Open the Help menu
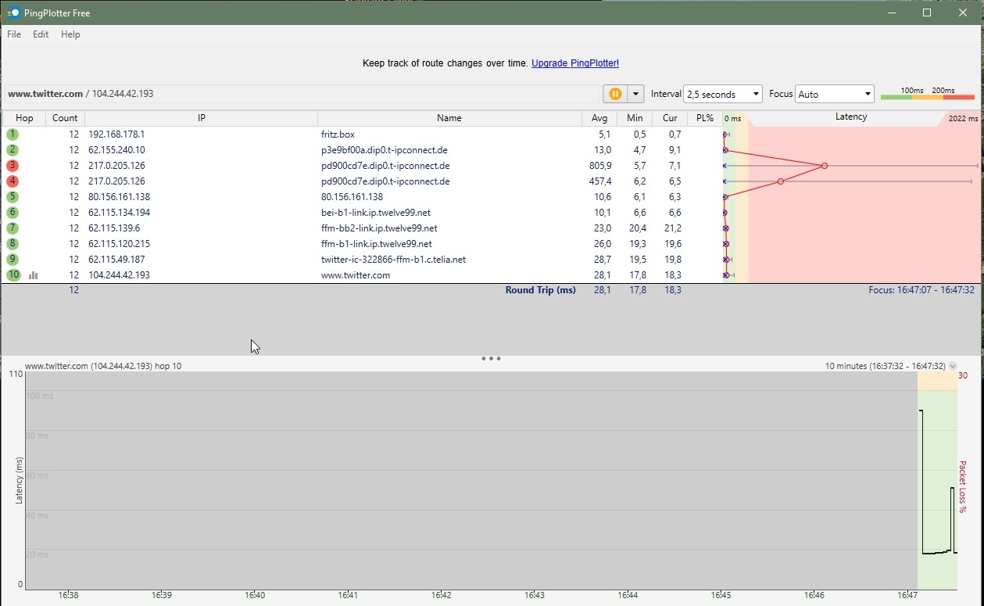This screenshot has width=984, height=606. tap(70, 34)
